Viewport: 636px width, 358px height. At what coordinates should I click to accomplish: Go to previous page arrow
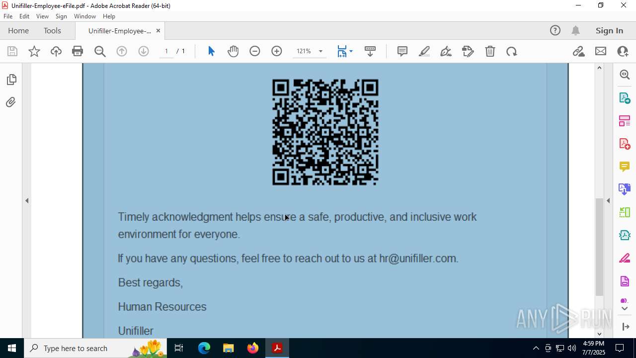(x=122, y=51)
